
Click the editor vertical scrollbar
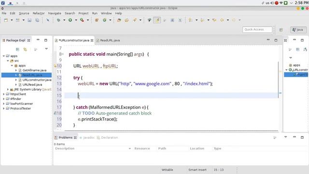pyautogui.click(x=279, y=79)
